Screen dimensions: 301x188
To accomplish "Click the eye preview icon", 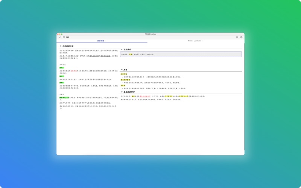I will (x=237, y=37).
